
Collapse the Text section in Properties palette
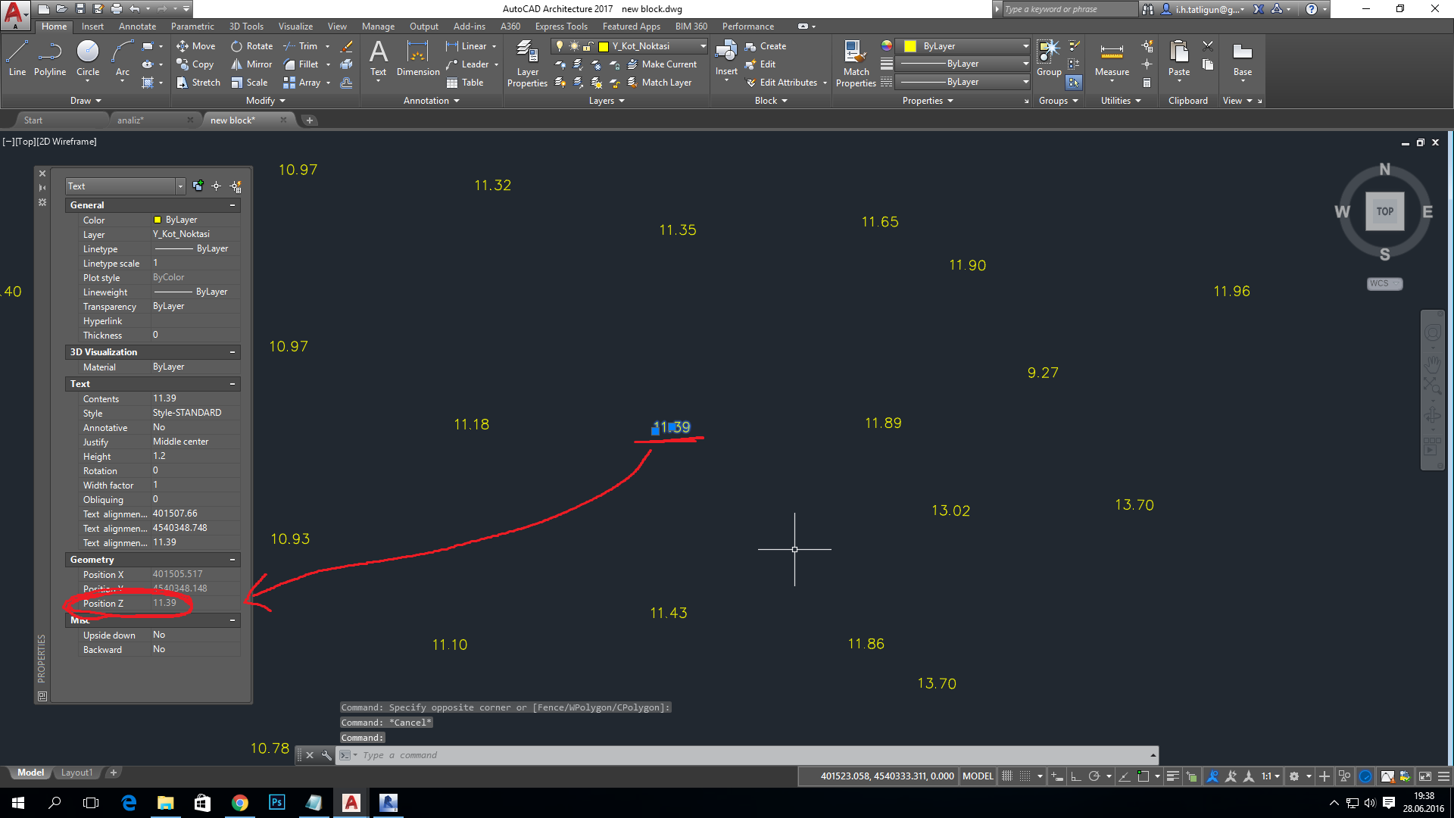point(232,384)
